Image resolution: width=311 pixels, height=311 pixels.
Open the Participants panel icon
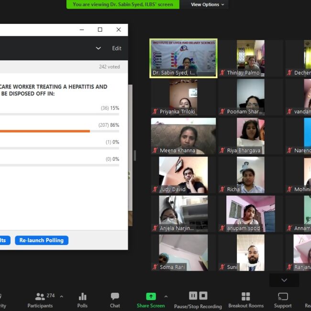click(41, 297)
